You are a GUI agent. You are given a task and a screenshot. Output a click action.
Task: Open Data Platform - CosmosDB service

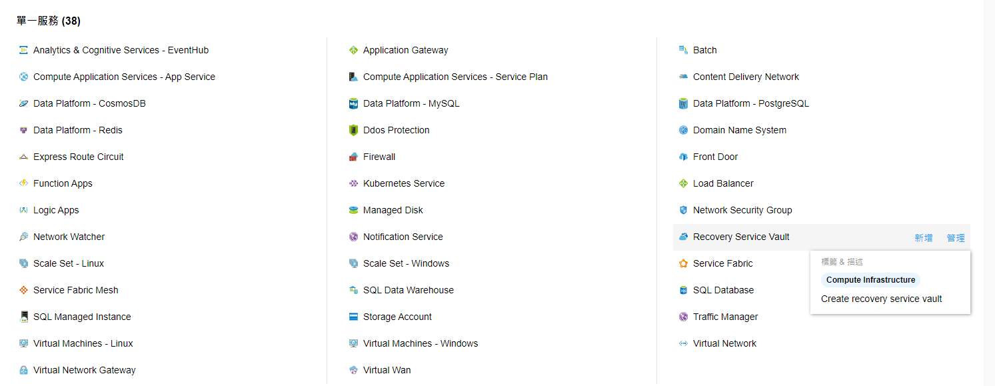(x=89, y=103)
